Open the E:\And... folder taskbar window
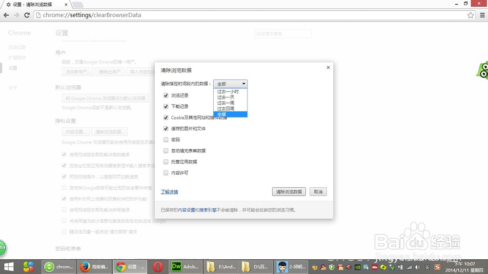The image size is (488, 274). click(221, 267)
